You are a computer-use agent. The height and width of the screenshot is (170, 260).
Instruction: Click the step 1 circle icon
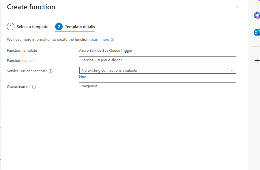(x=11, y=27)
